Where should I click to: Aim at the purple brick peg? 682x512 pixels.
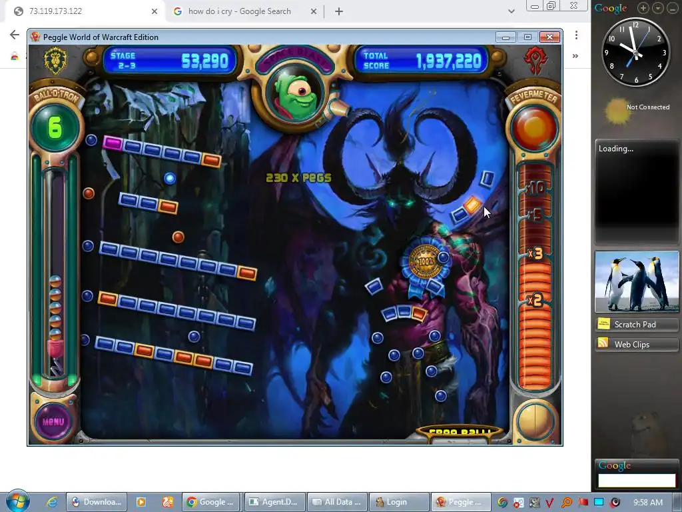pyautogui.click(x=113, y=143)
